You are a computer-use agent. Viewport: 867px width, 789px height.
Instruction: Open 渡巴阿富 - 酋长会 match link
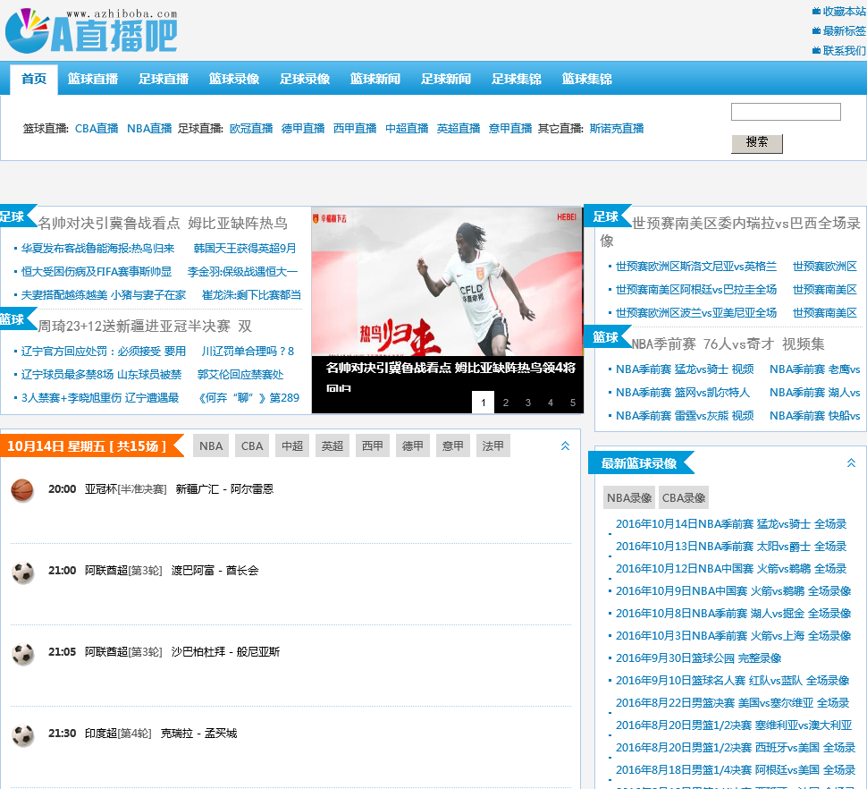(215, 571)
